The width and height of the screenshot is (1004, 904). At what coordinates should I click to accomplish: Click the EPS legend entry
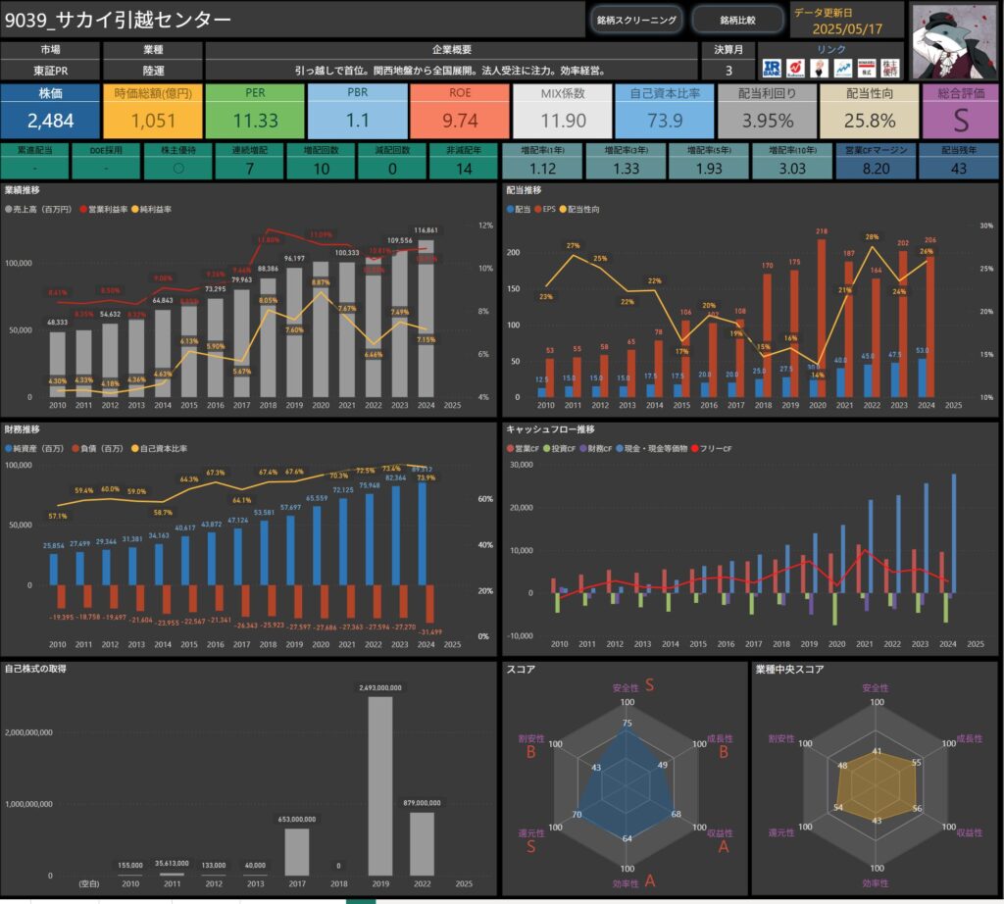click(x=545, y=210)
